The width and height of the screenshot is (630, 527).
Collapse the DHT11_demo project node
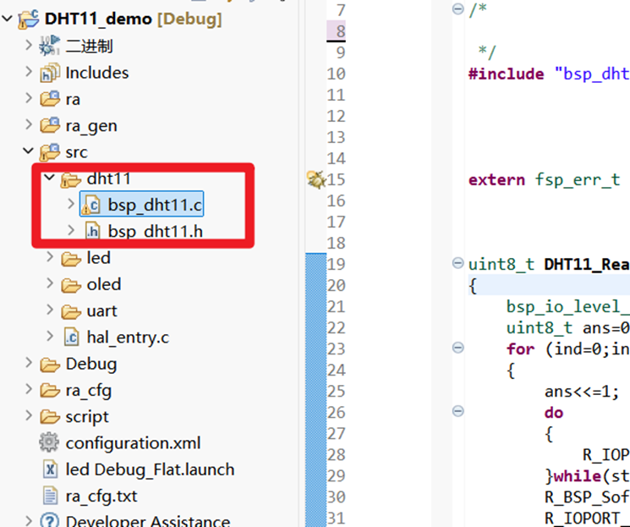pos(8,19)
